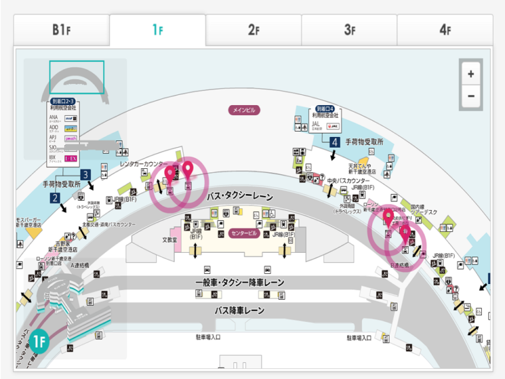Click the メインビル label badge
The height and width of the screenshot is (379, 505).
pos(245,110)
